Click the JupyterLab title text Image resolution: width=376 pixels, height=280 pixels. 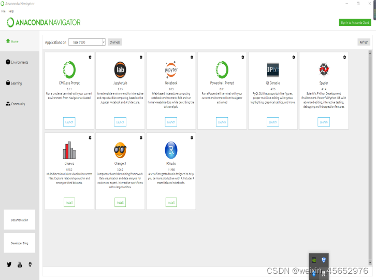(120, 83)
